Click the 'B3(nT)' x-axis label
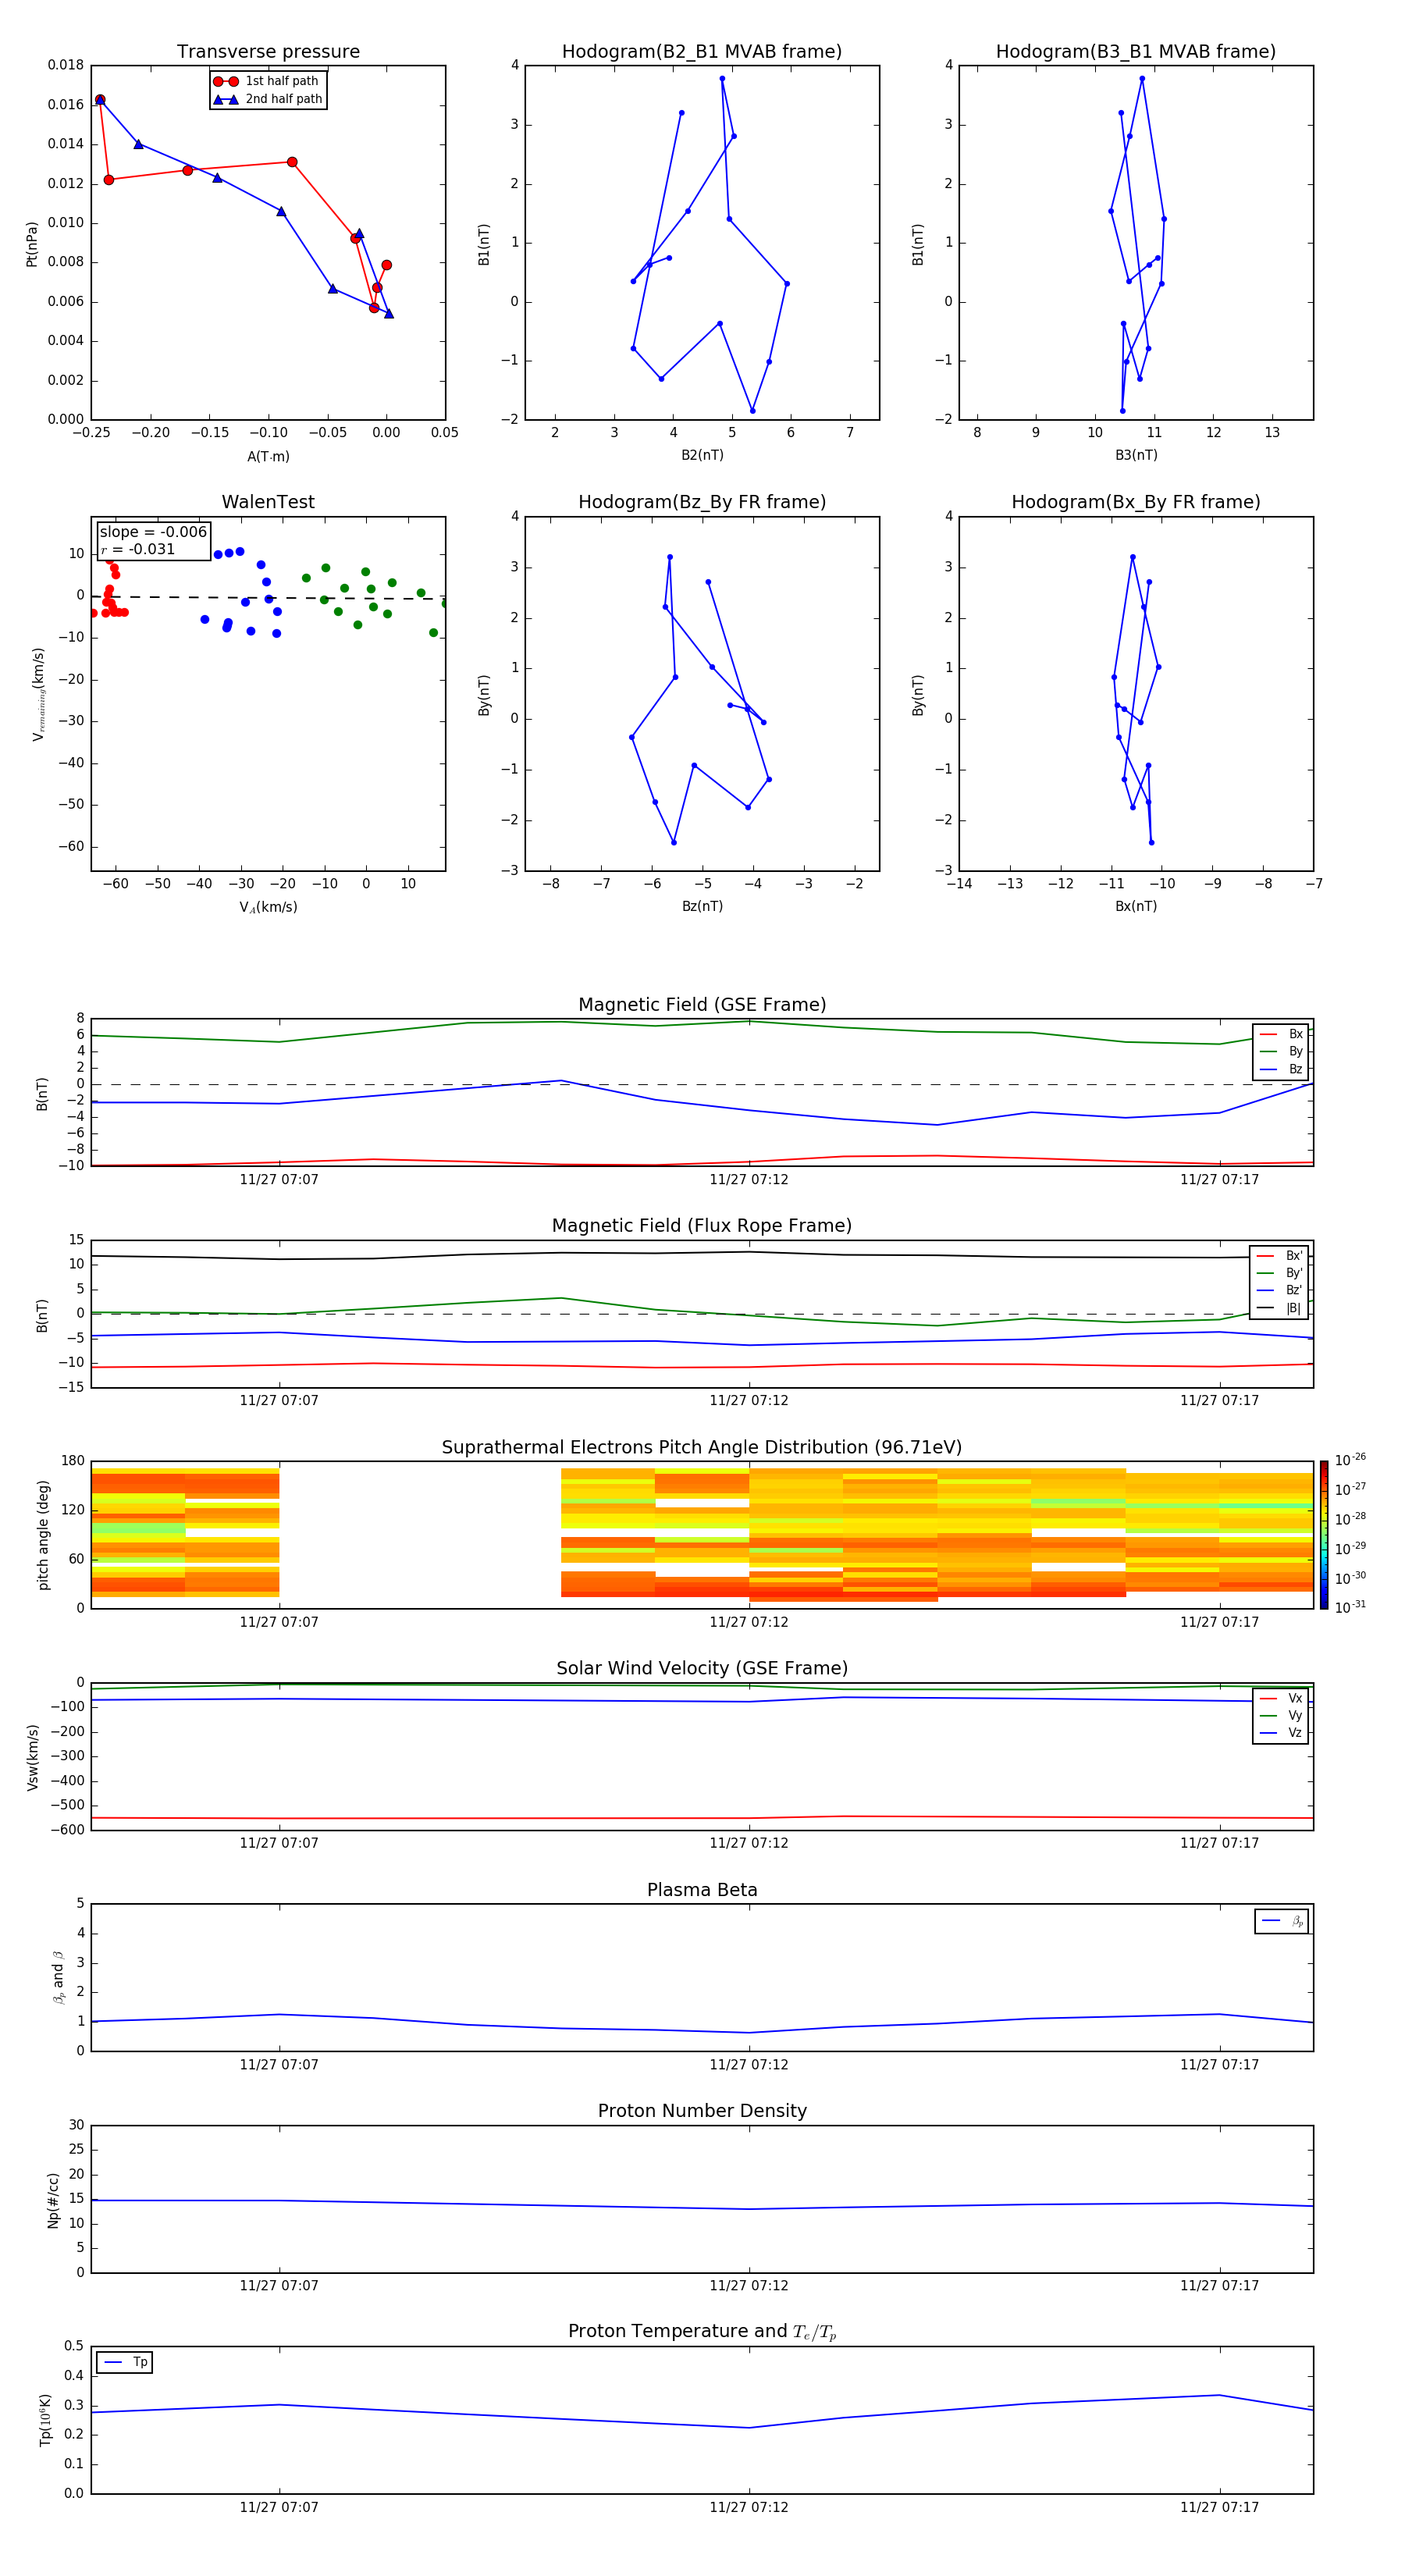Screen dimensions: 1405x2576 (x=1136, y=455)
